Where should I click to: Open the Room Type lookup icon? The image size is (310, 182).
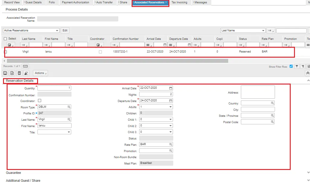pyautogui.click(x=69, y=107)
